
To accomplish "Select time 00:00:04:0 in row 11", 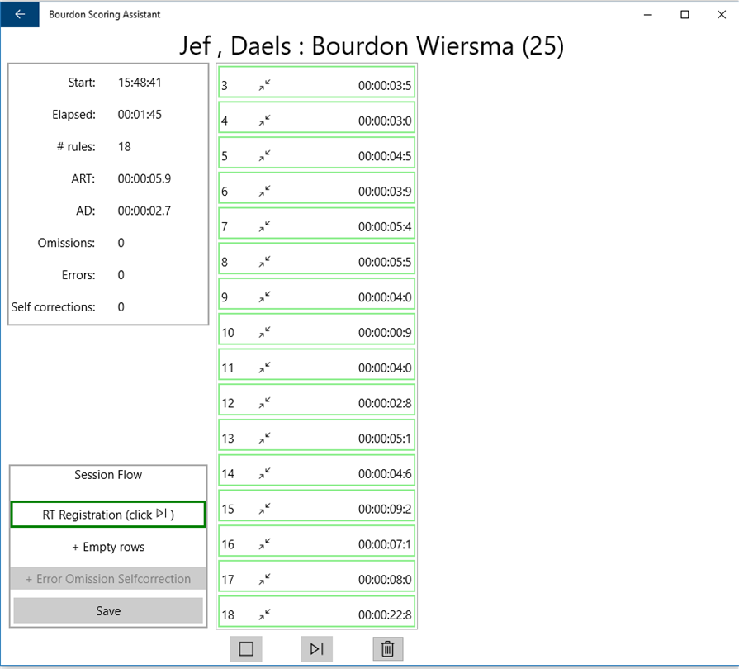I will click(385, 368).
